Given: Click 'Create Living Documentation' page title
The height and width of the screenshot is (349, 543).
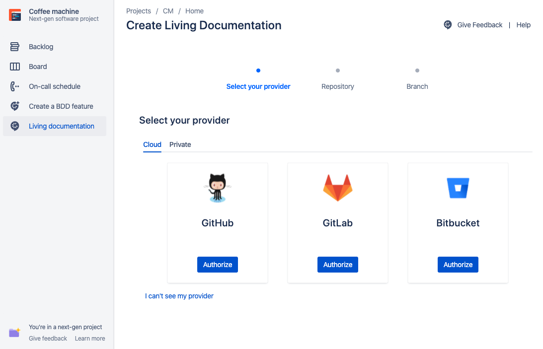Looking at the screenshot, I should (x=204, y=25).
